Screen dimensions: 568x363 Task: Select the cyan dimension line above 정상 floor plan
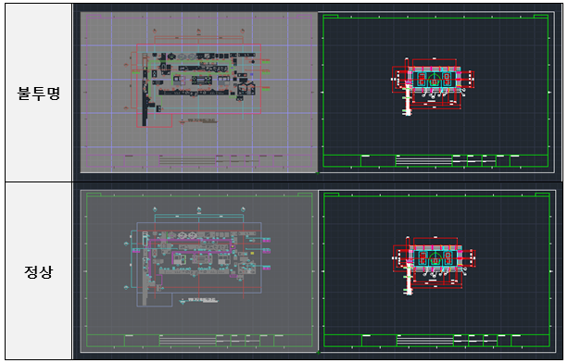coord(199,216)
